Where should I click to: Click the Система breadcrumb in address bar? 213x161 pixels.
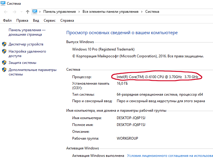point(152,12)
